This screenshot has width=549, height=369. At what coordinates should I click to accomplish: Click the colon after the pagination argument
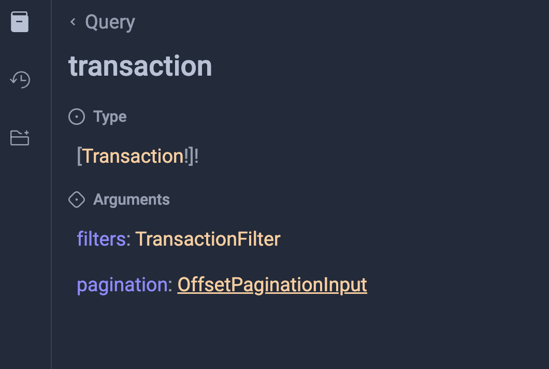[170, 285]
